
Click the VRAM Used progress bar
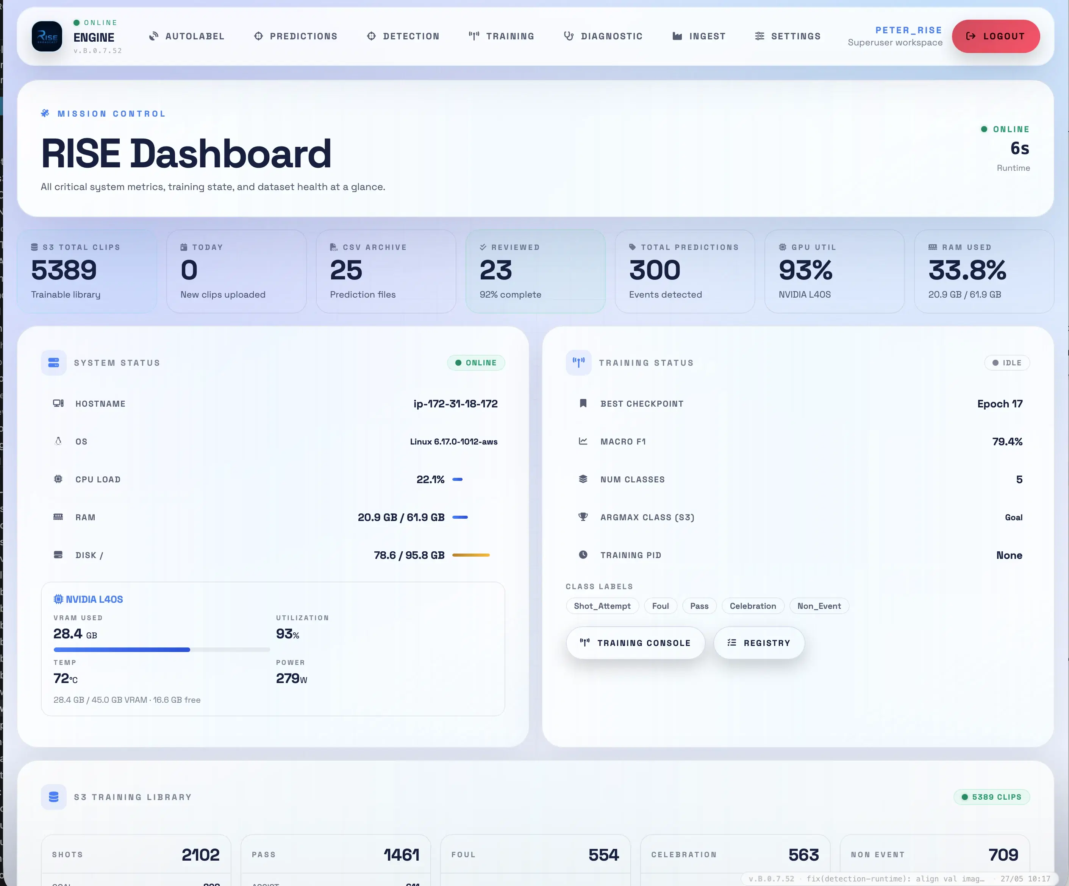pyautogui.click(x=161, y=649)
